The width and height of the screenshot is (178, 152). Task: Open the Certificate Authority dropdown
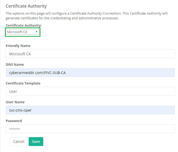(x=22, y=32)
